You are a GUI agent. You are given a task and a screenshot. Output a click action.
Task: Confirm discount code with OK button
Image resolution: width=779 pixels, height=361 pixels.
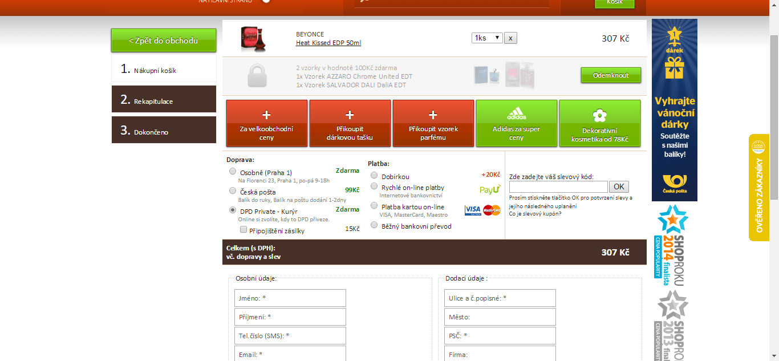619,186
